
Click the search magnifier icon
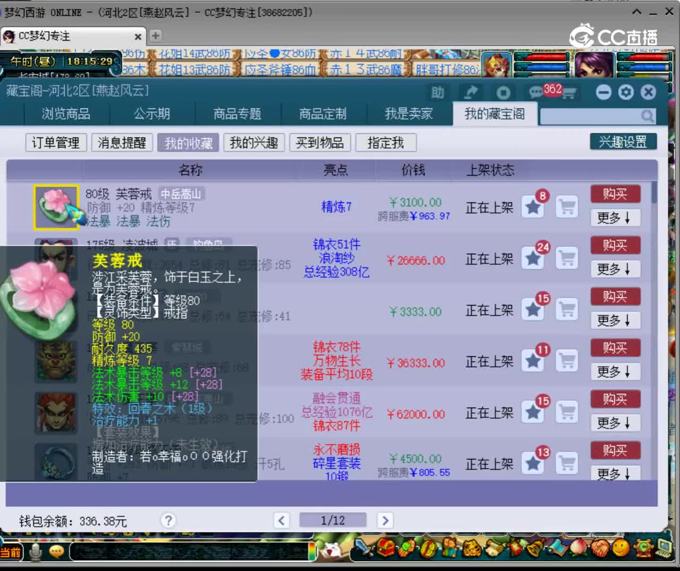(x=647, y=115)
